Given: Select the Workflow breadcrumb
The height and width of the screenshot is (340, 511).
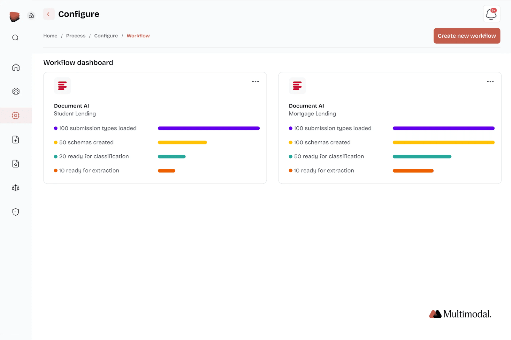Looking at the screenshot, I should coord(138,36).
